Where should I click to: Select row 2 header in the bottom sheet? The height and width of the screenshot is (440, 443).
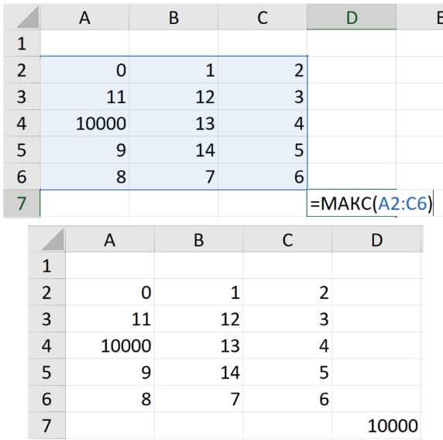click(x=47, y=293)
